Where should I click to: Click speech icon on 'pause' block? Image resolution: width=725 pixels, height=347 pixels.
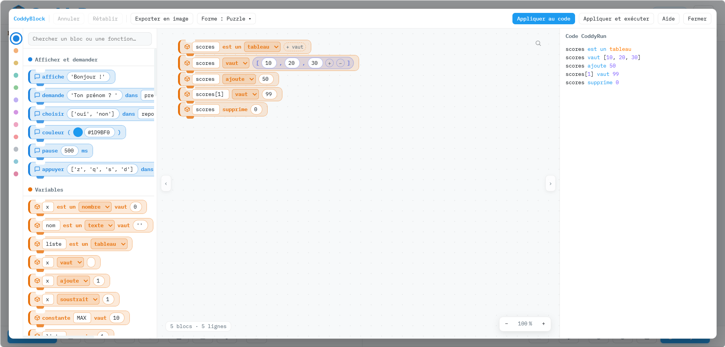click(37, 151)
